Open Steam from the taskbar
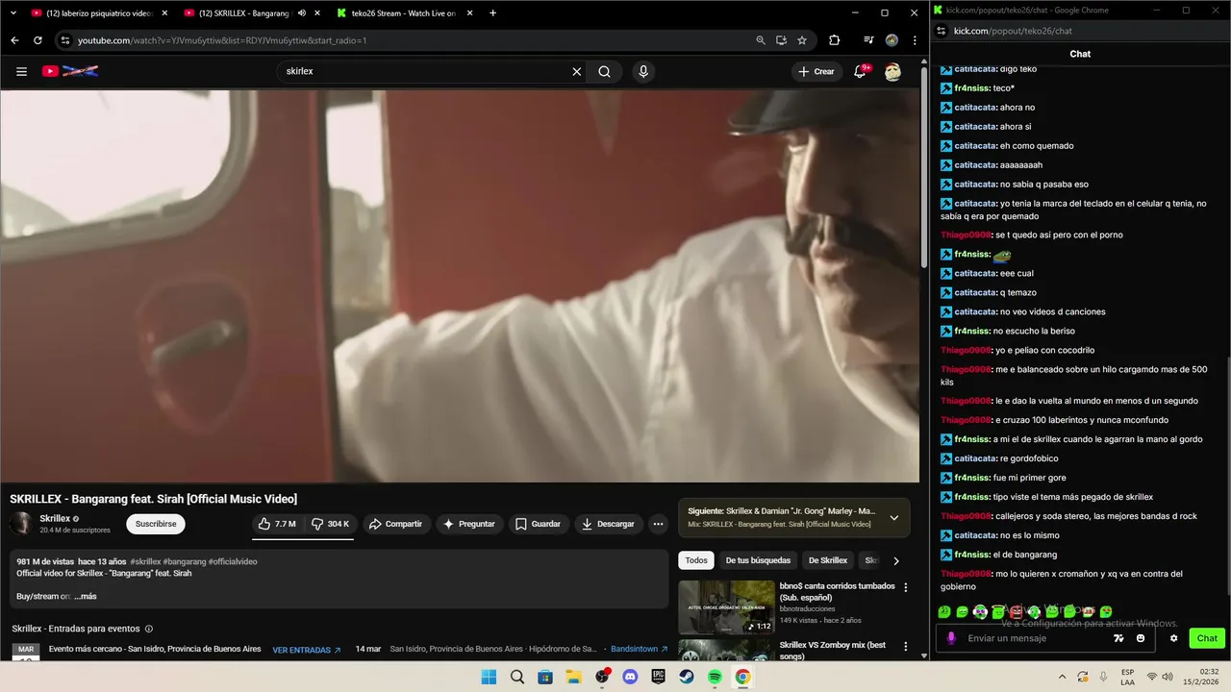Viewport: 1231px width, 692px height. 687,677
